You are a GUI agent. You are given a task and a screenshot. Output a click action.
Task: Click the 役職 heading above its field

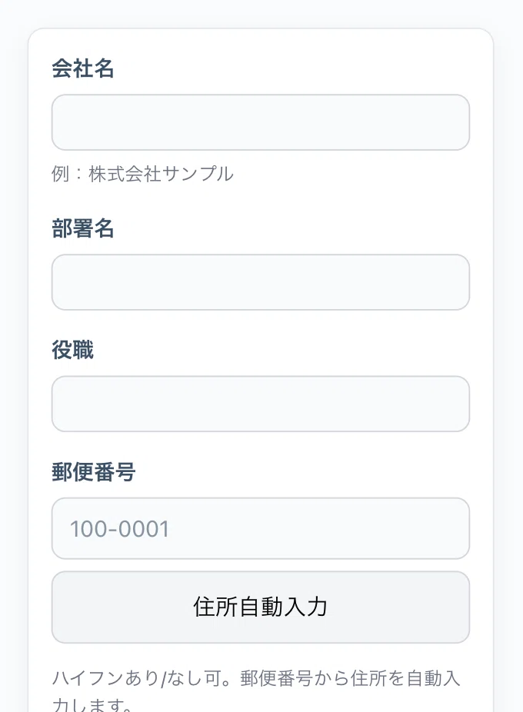(x=72, y=351)
